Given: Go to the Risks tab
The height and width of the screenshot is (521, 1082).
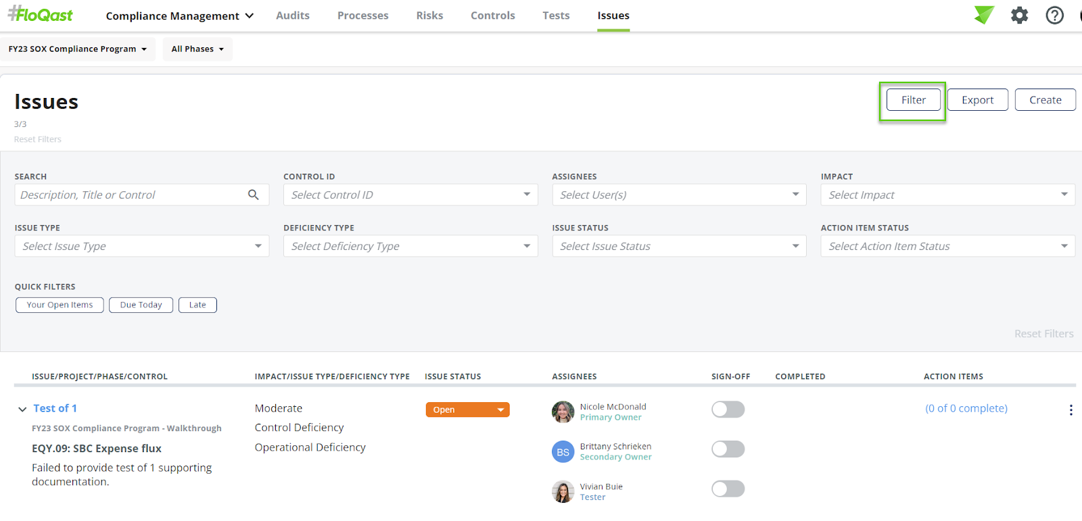Looking at the screenshot, I should click(x=429, y=16).
